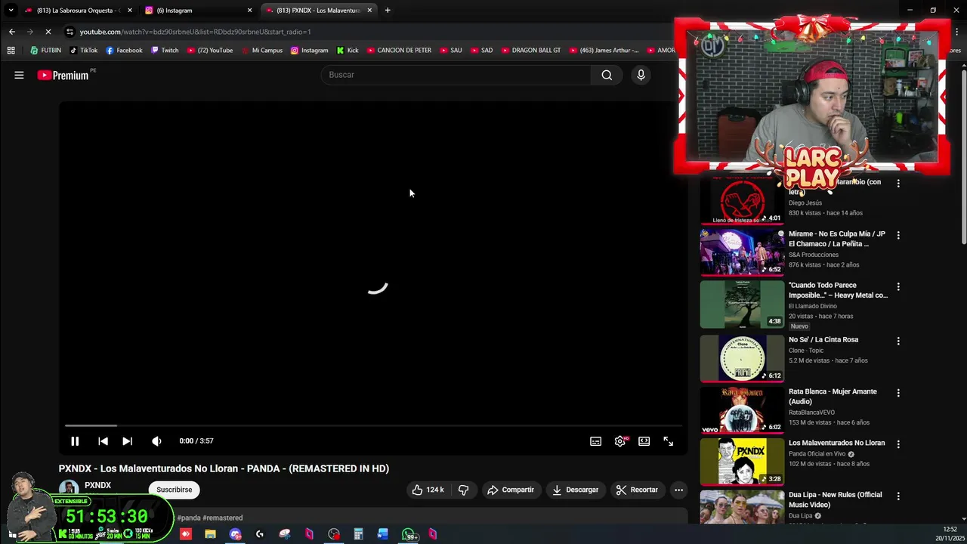Like the video with 124 k likes
The width and height of the screenshot is (967, 544).
click(x=428, y=490)
